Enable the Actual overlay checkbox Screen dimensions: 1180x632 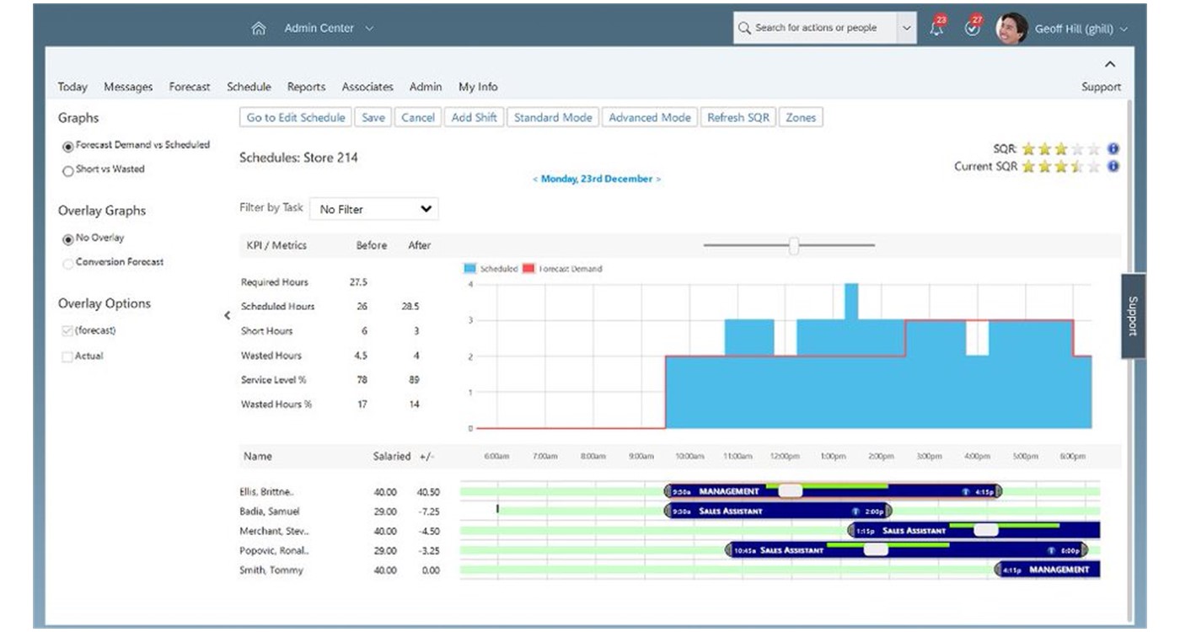(67, 357)
